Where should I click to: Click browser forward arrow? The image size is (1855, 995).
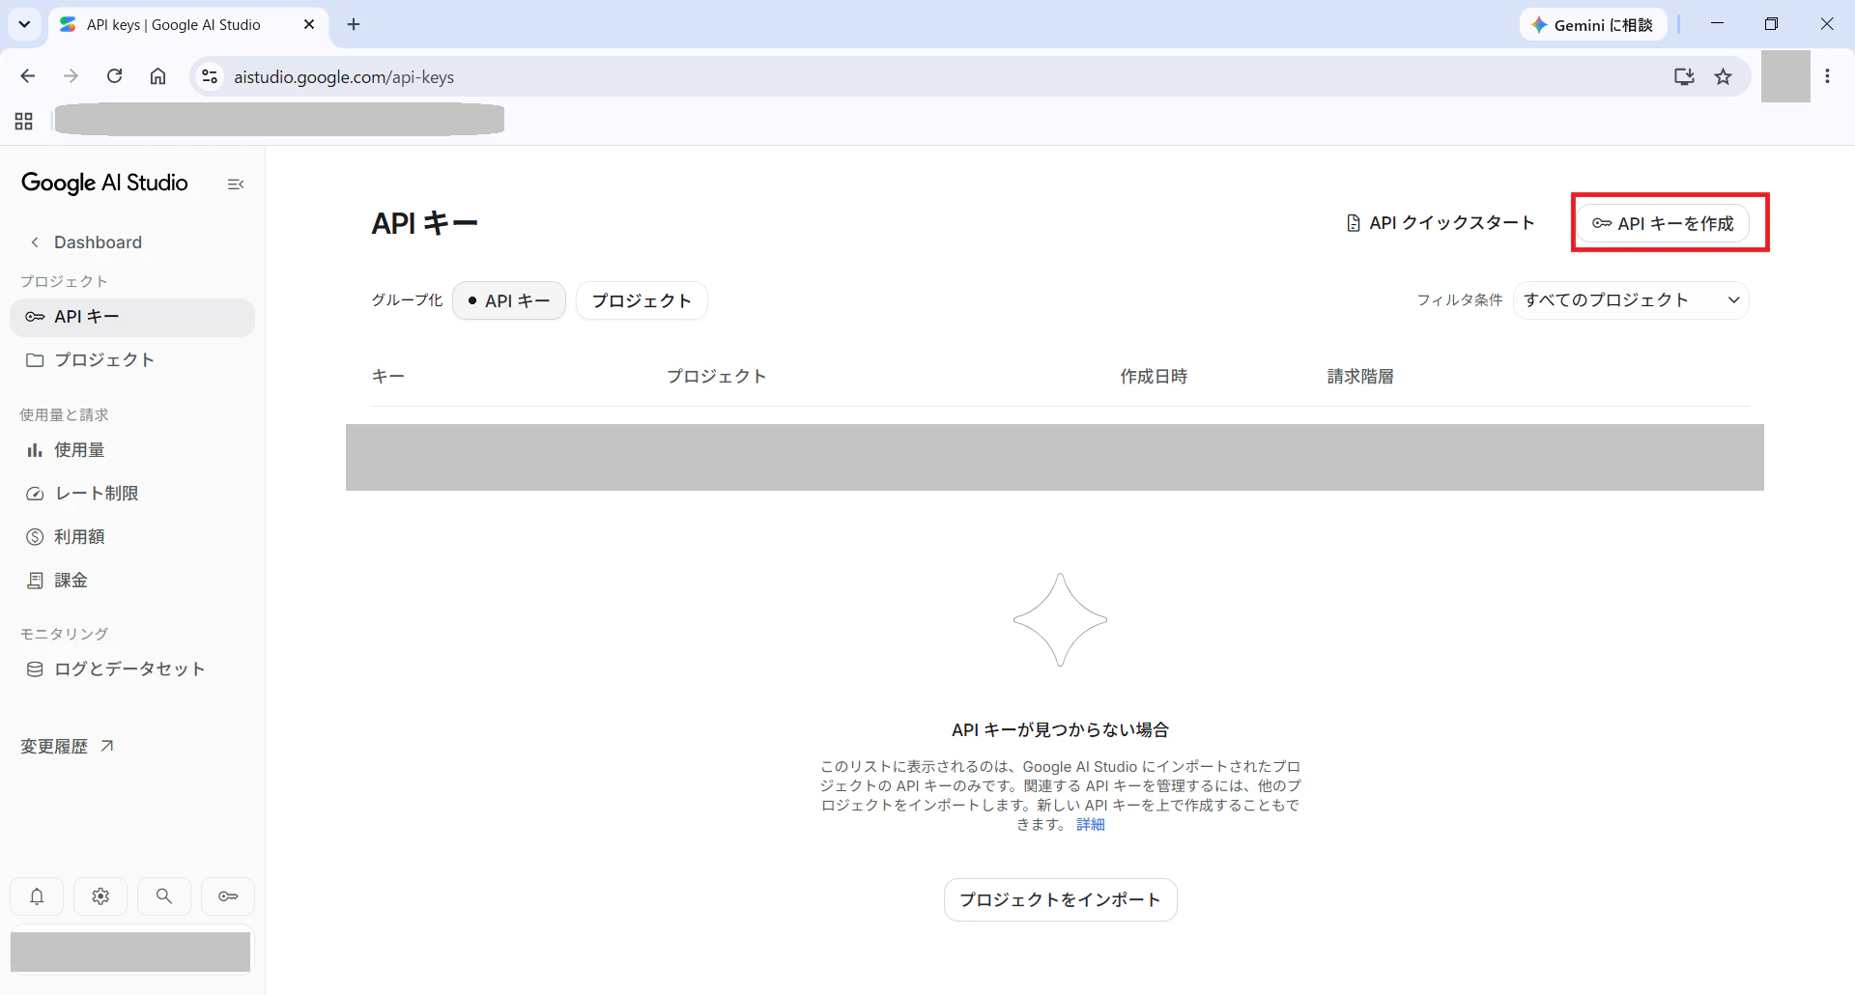tap(71, 76)
